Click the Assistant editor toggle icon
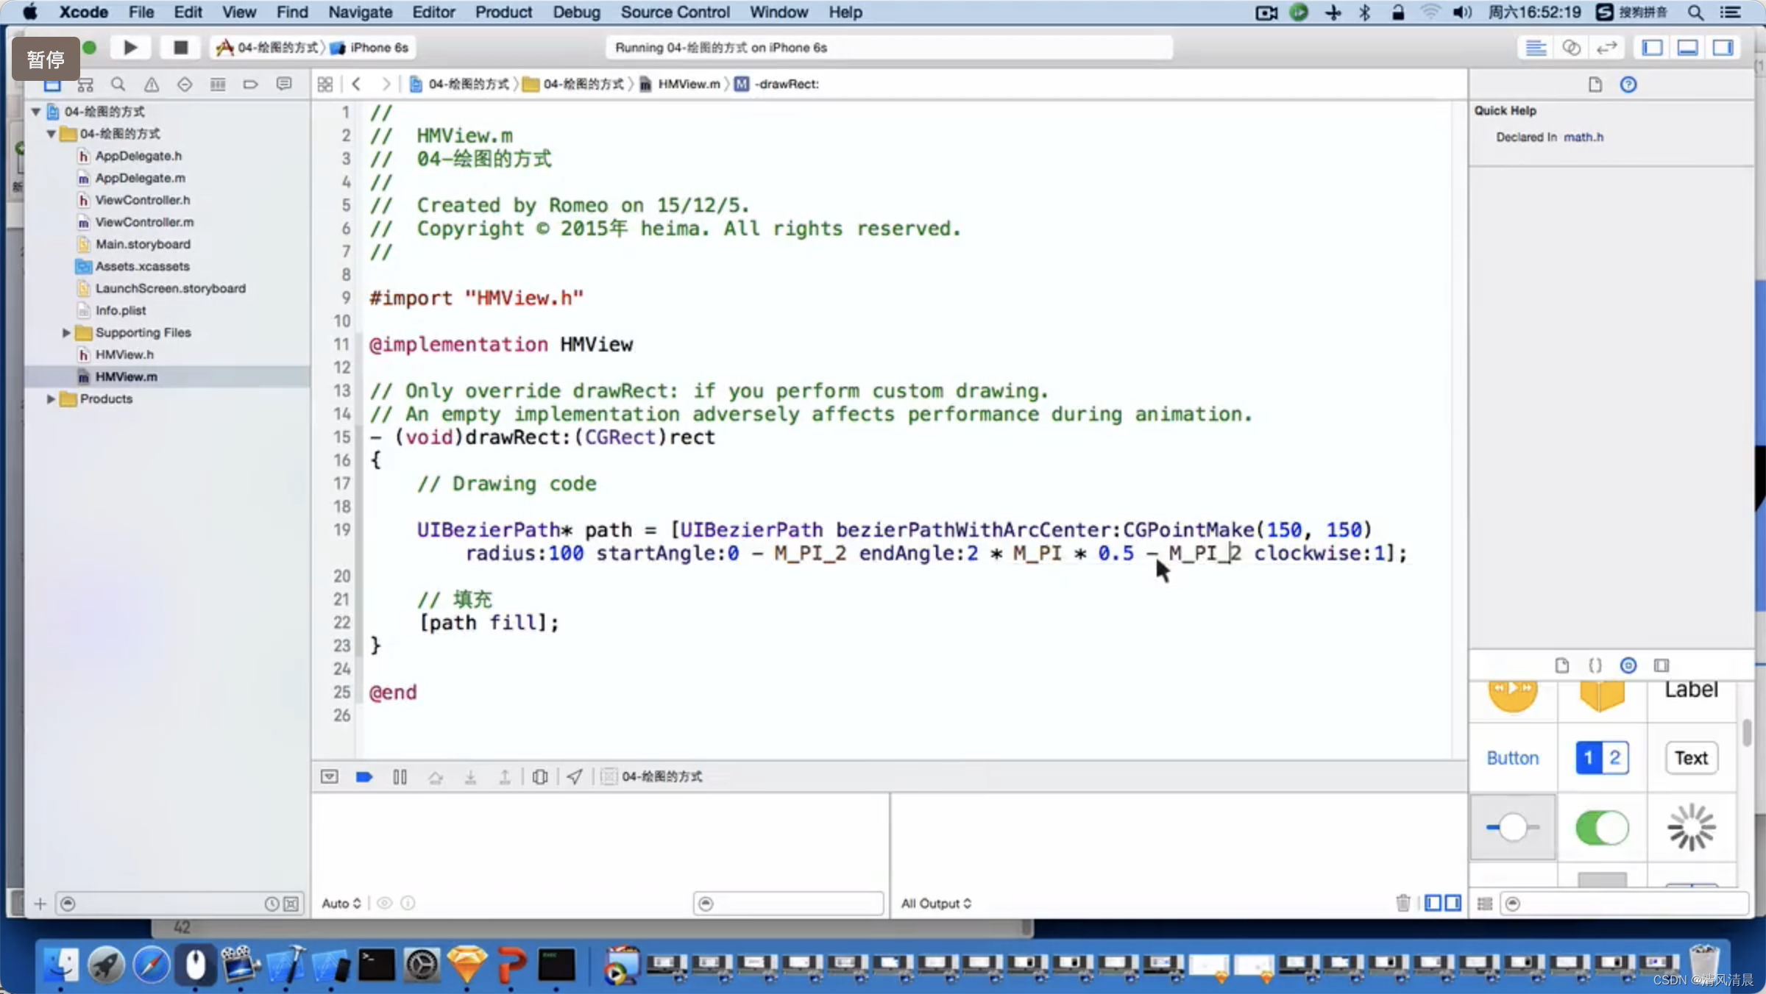This screenshot has height=994, width=1766. coord(1572,47)
